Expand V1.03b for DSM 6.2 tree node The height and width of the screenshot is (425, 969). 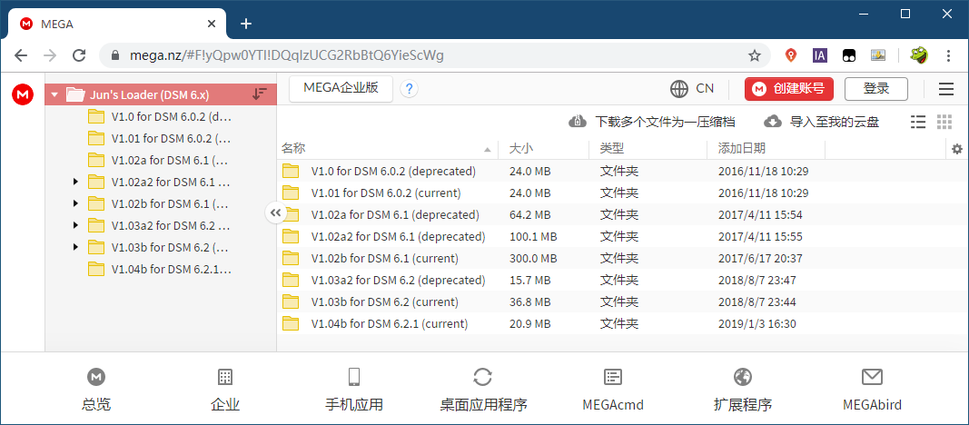tap(75, 247)
